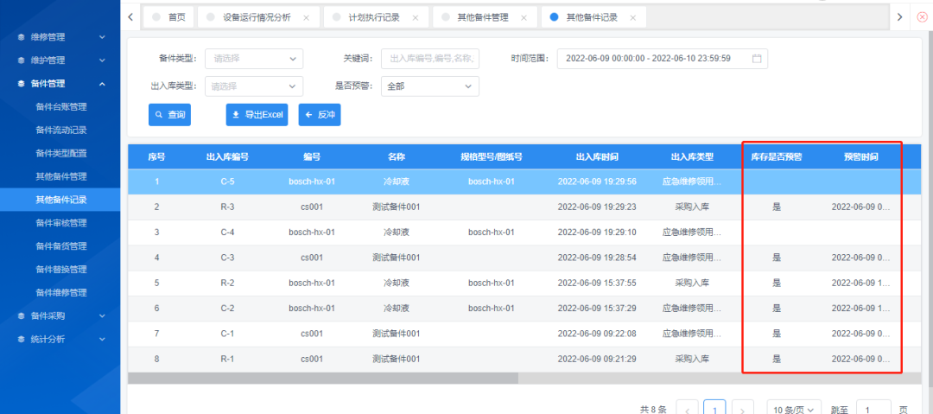Click the 备件采购 sidebar stack icon

(x=22, y=315)
